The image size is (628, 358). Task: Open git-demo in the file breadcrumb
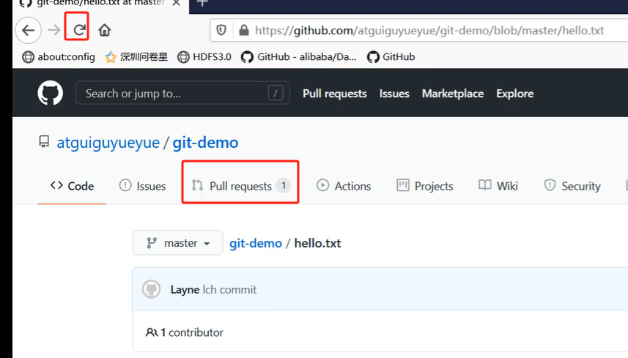point(256,243)
